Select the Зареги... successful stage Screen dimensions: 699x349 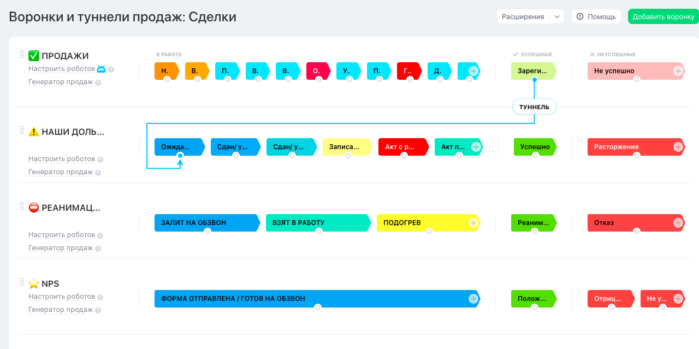[x=534, y=71]
